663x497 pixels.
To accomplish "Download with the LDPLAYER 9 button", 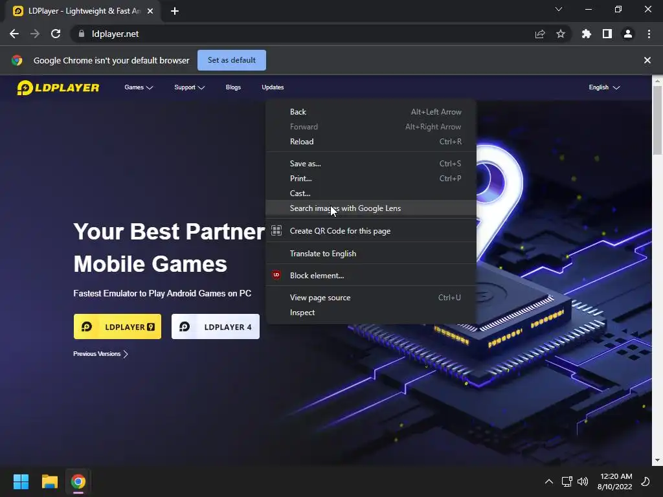I will pos(117,326).
